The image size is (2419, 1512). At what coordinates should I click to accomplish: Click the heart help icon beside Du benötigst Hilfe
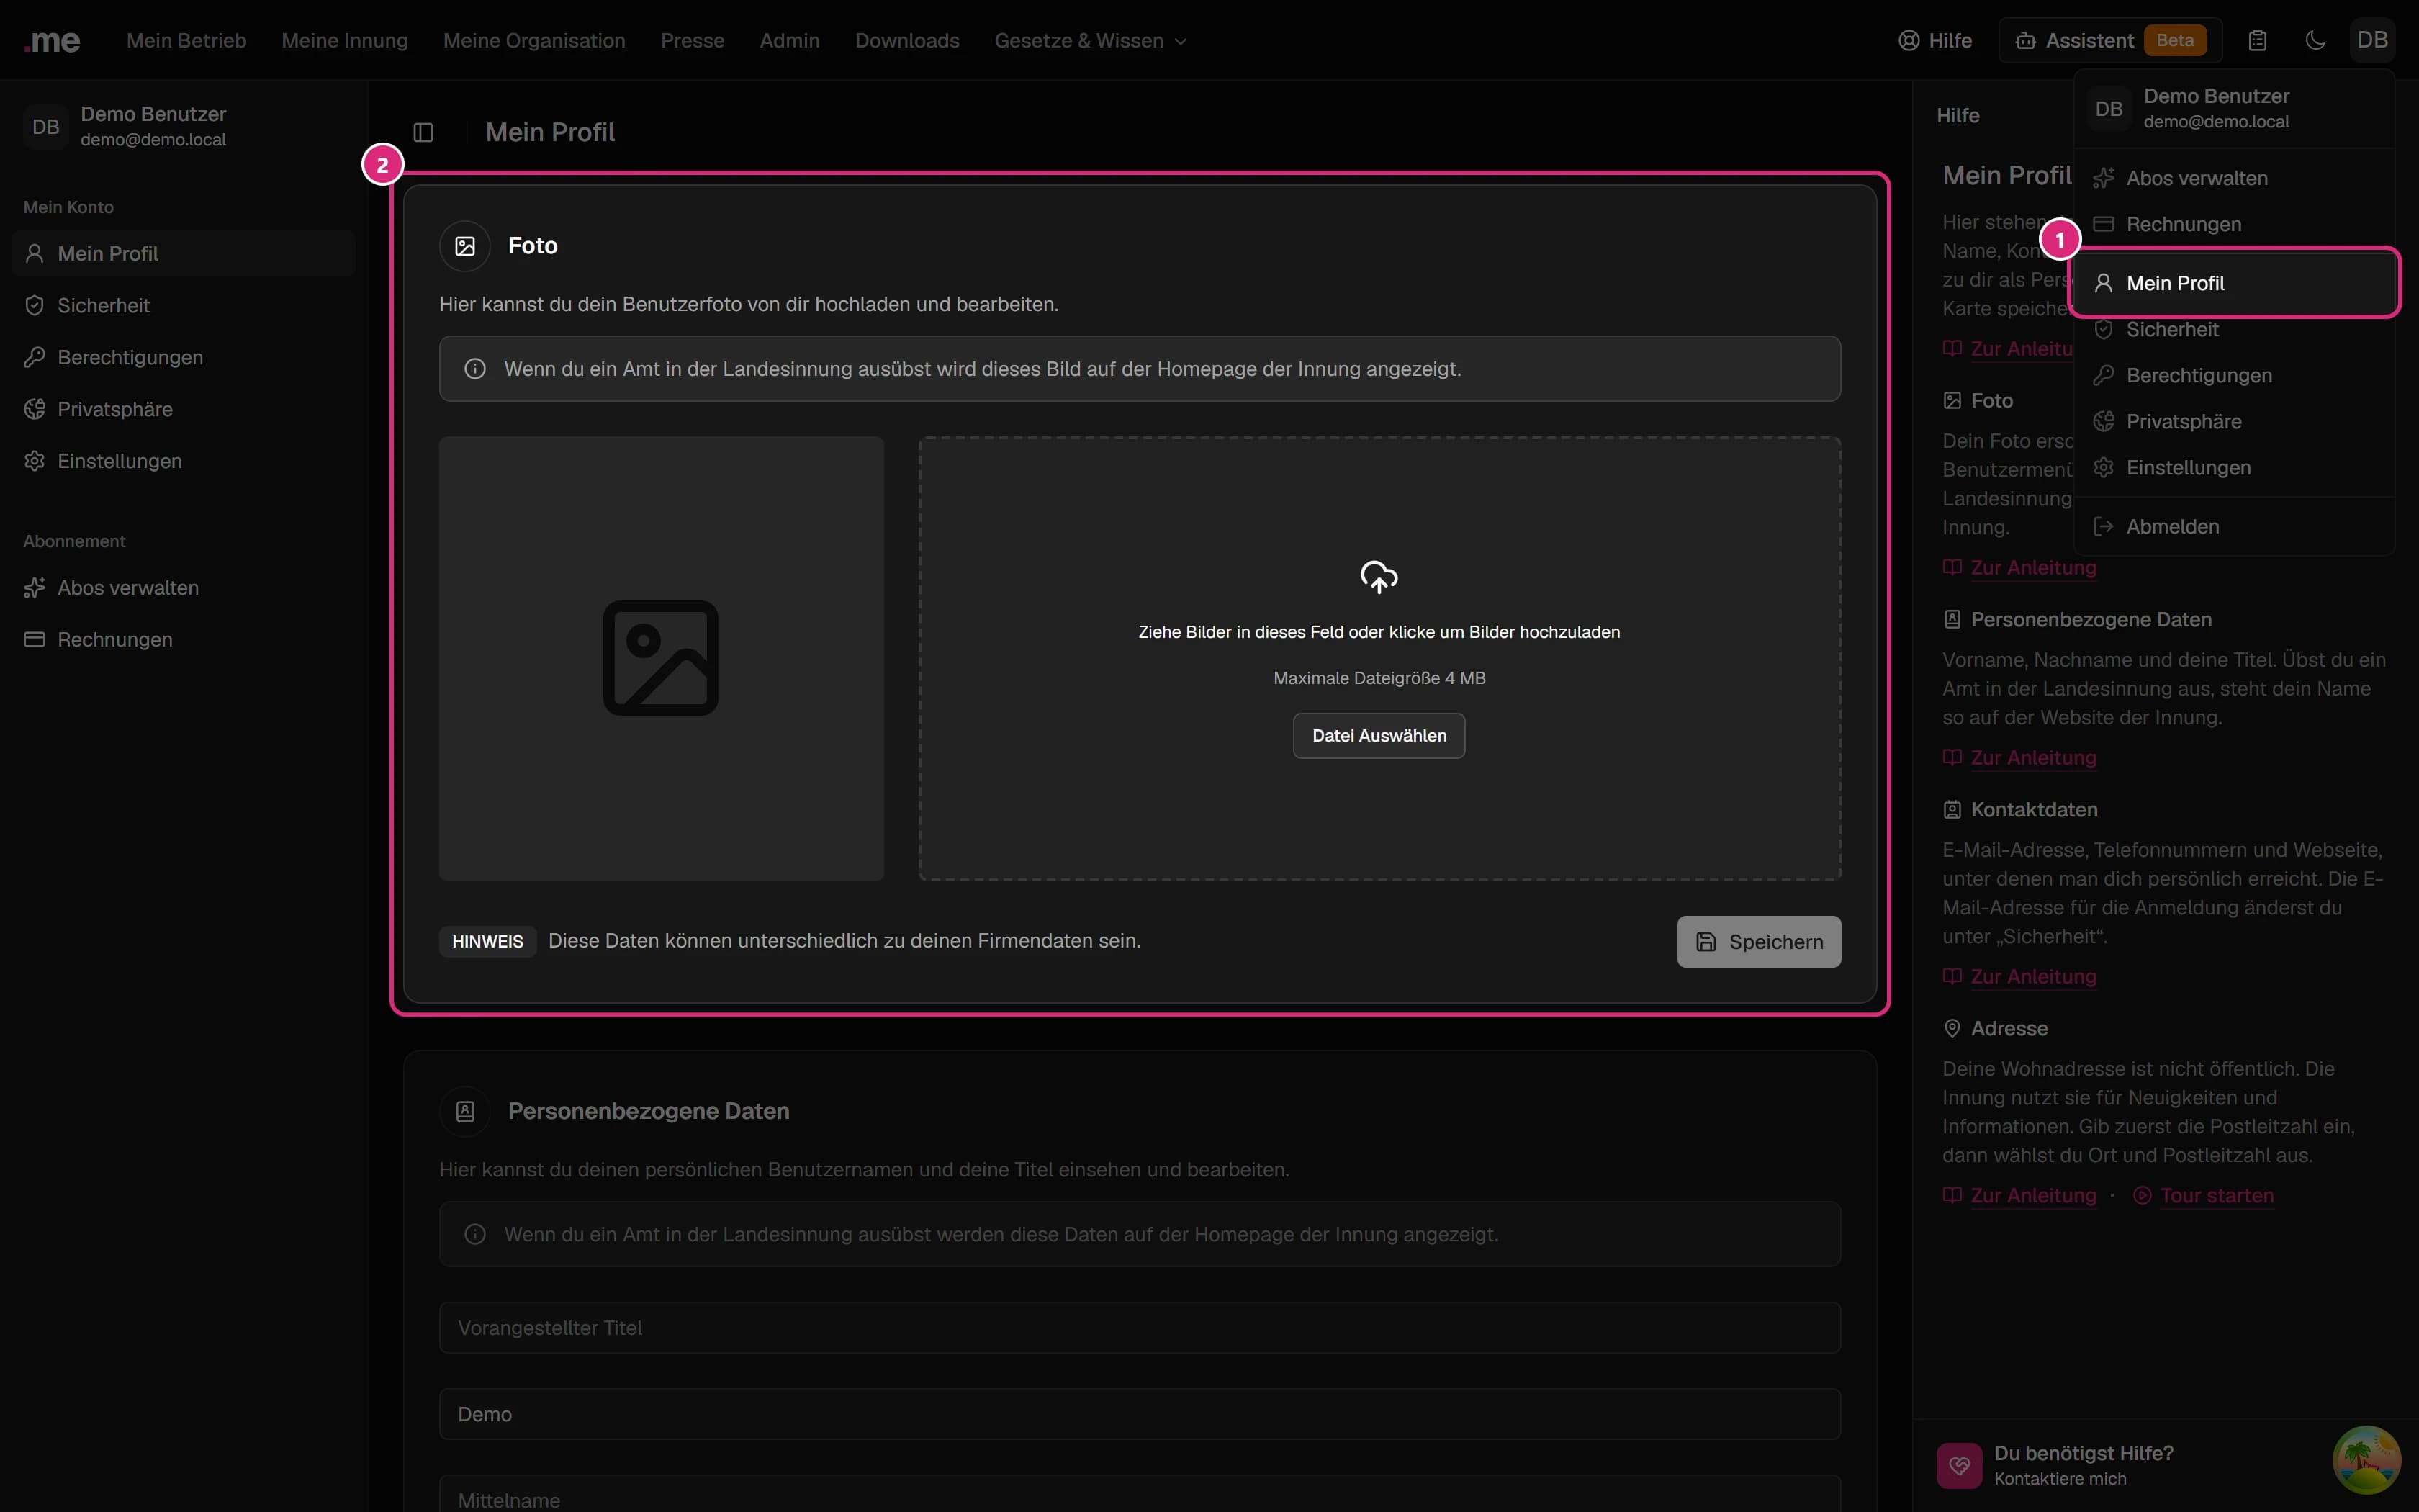pyautogui.click(x=1959, y=1466)
